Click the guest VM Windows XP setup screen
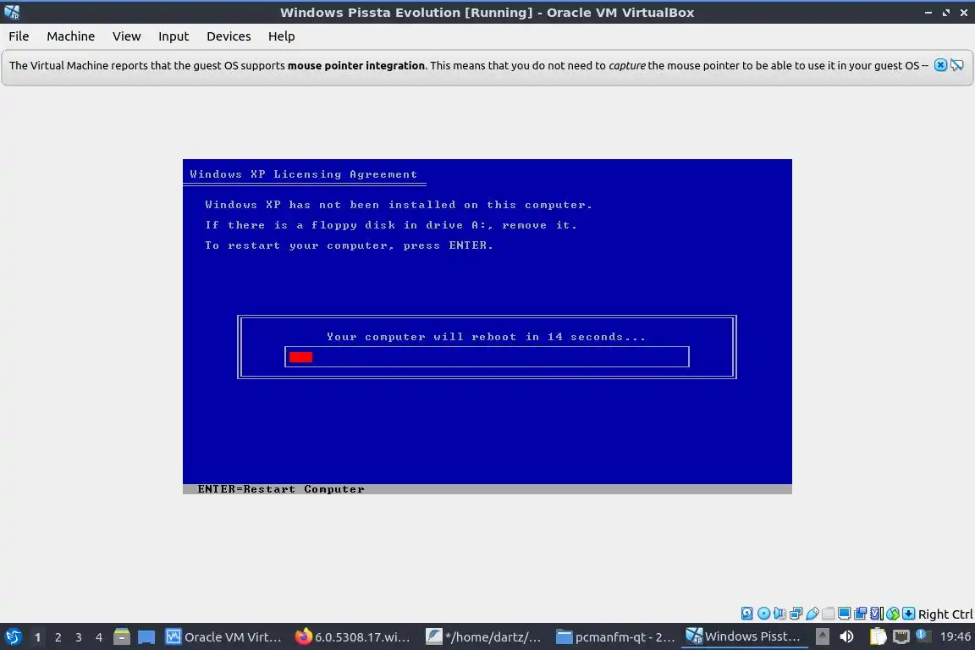 [487, 327]
